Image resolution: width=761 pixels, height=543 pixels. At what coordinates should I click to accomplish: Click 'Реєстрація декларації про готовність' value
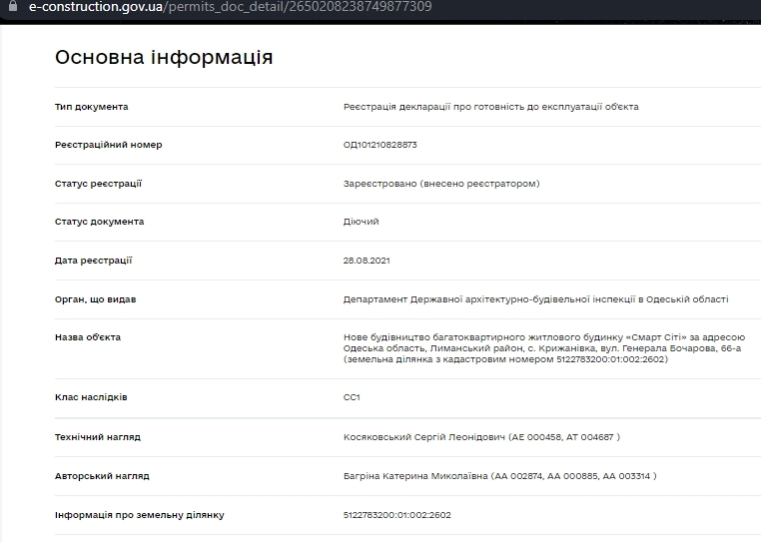[490, 107]
